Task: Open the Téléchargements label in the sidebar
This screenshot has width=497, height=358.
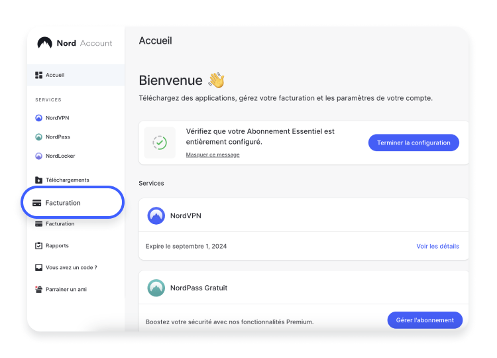Action: [67, 180]
